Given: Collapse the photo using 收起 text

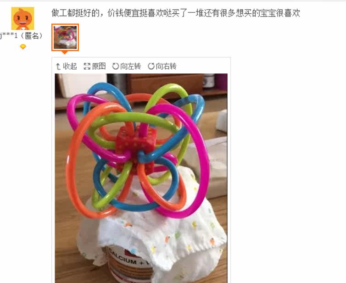Looking at the screenshot, I should tap(70, 66).
